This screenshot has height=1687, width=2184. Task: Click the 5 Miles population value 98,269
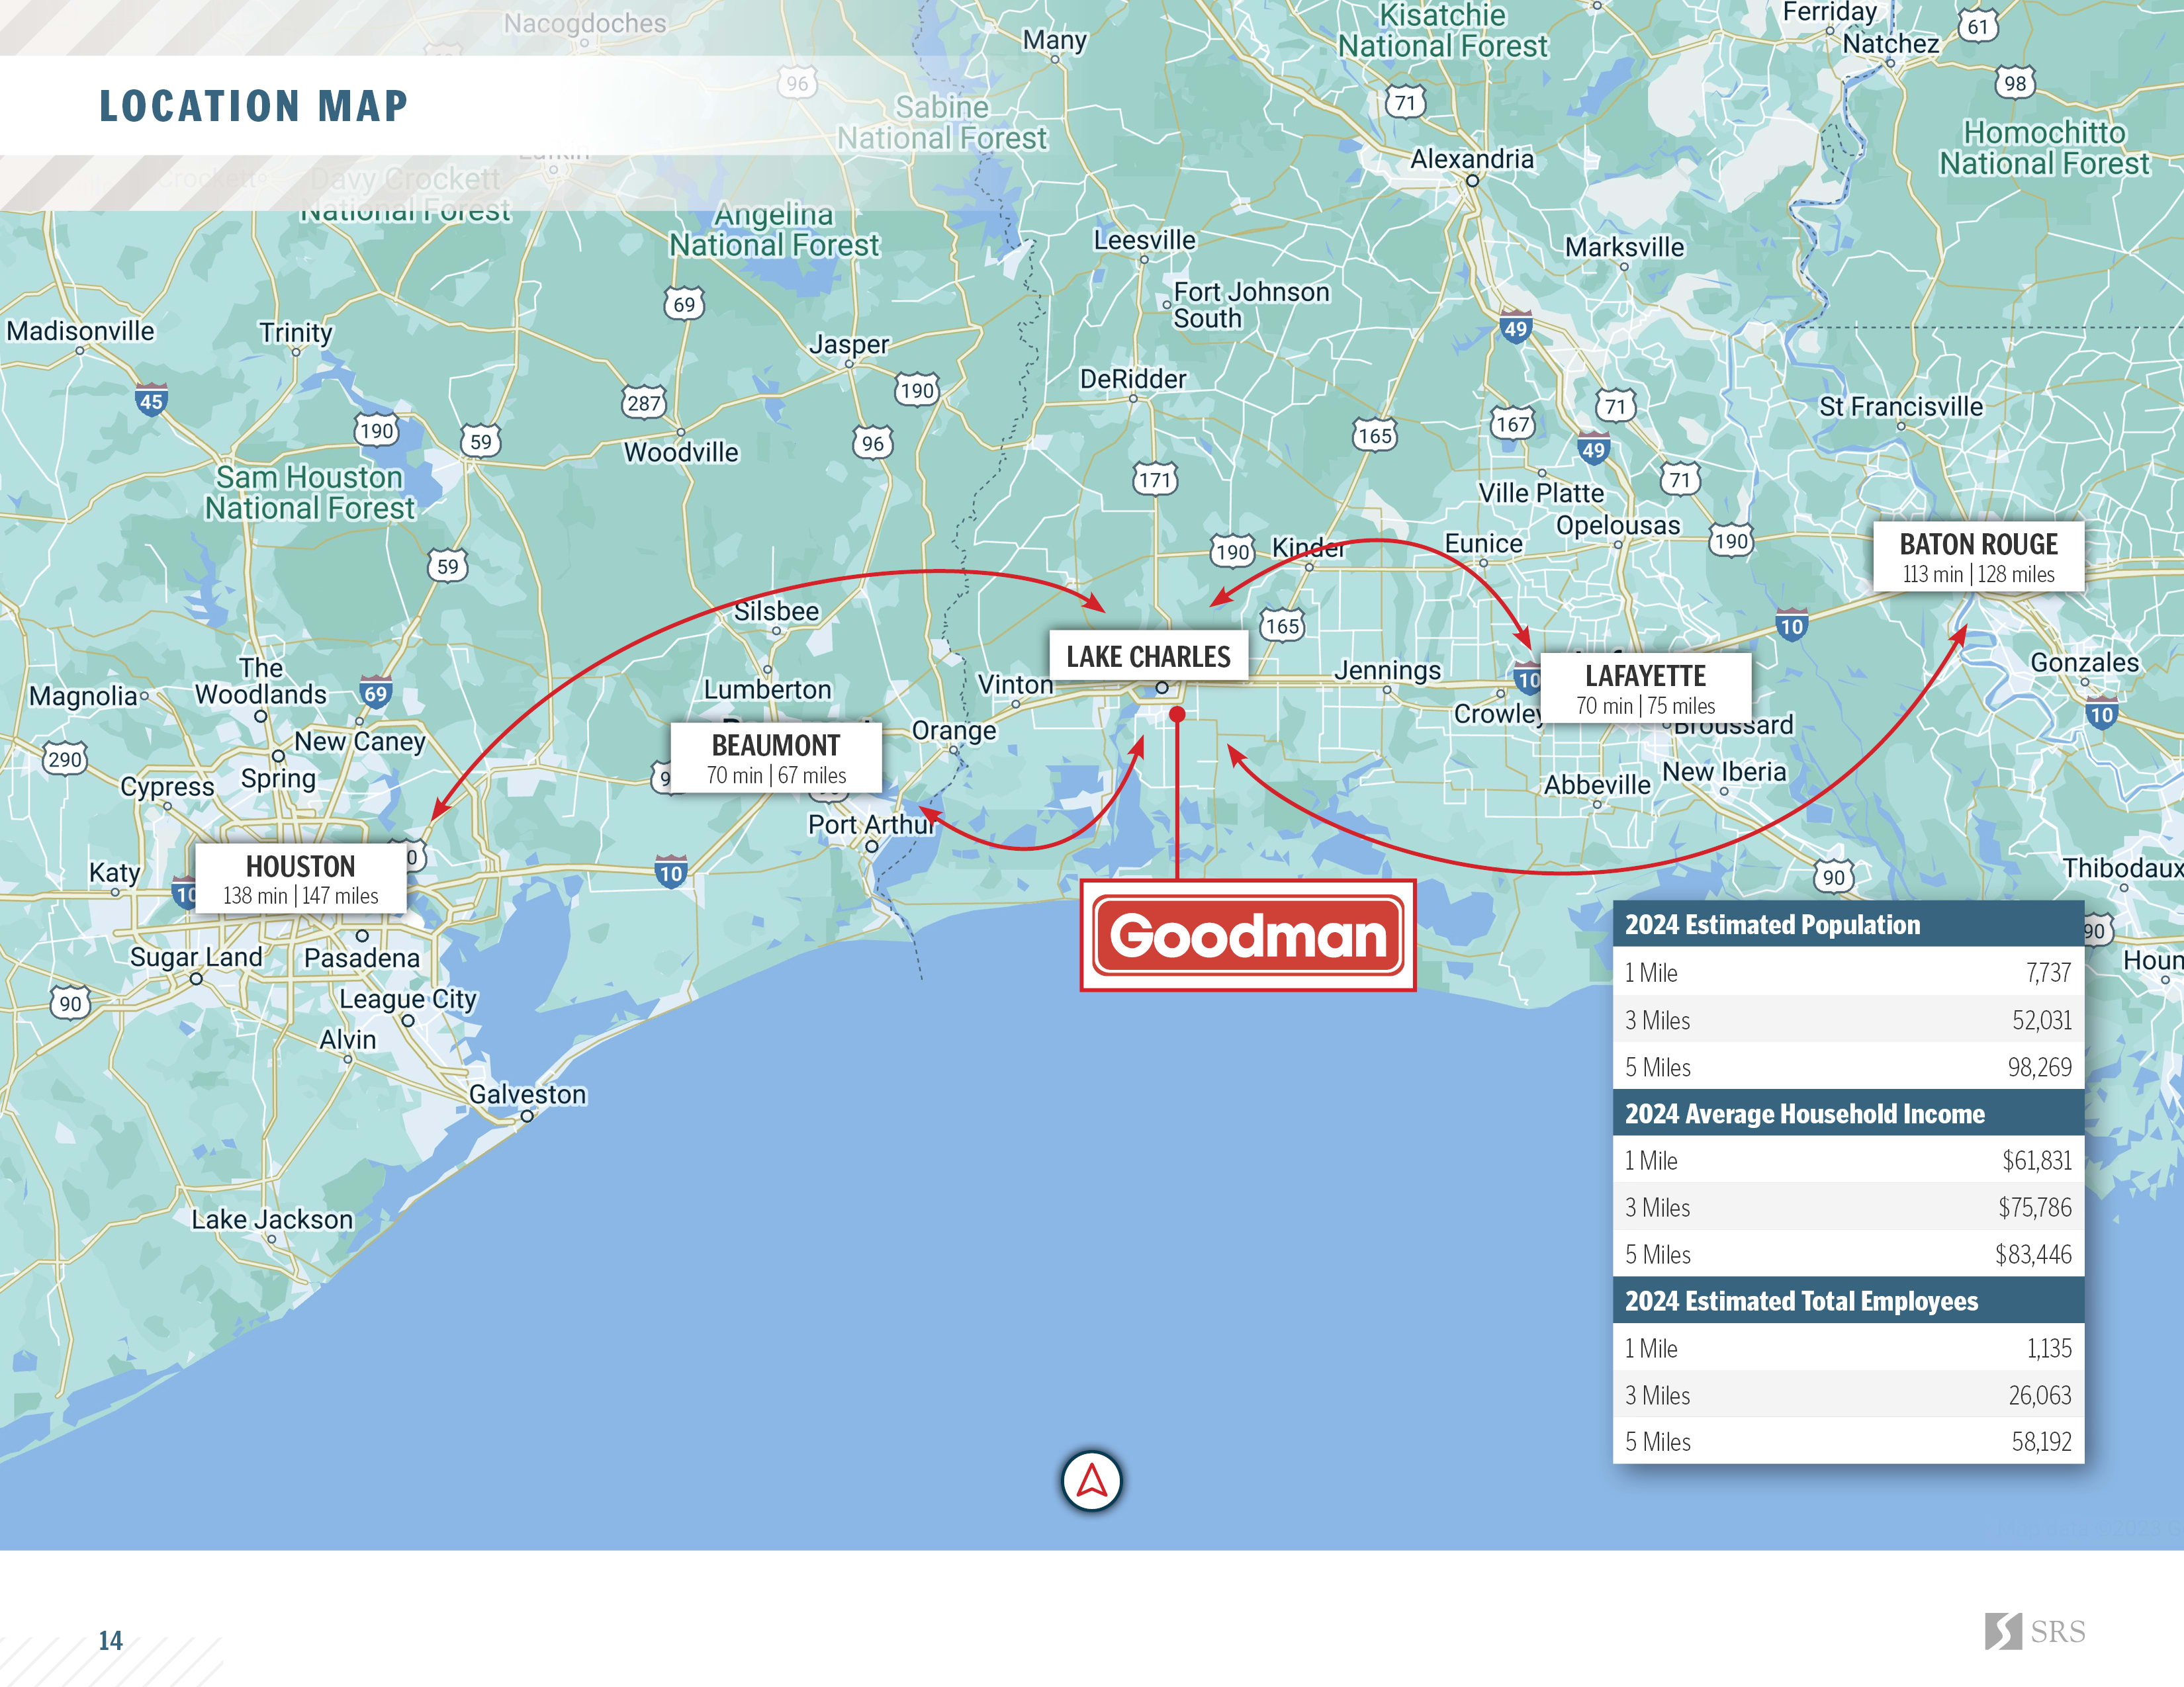[x=2040, y=1067]
